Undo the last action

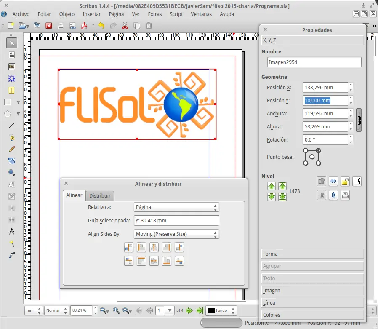click(101, 26)
